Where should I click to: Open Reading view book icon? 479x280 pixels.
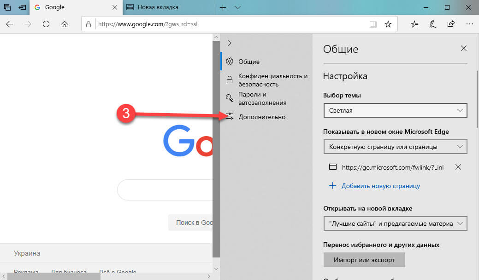coord(373,24)
